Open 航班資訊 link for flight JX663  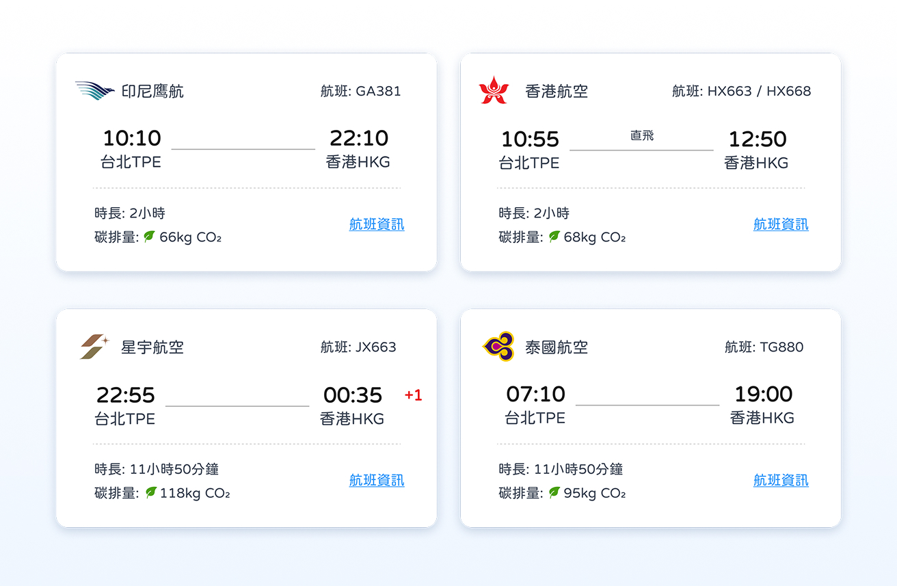pos(377,480)
